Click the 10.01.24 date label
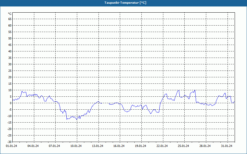Screen dimensions: 247x154 [x=76, y=146]
